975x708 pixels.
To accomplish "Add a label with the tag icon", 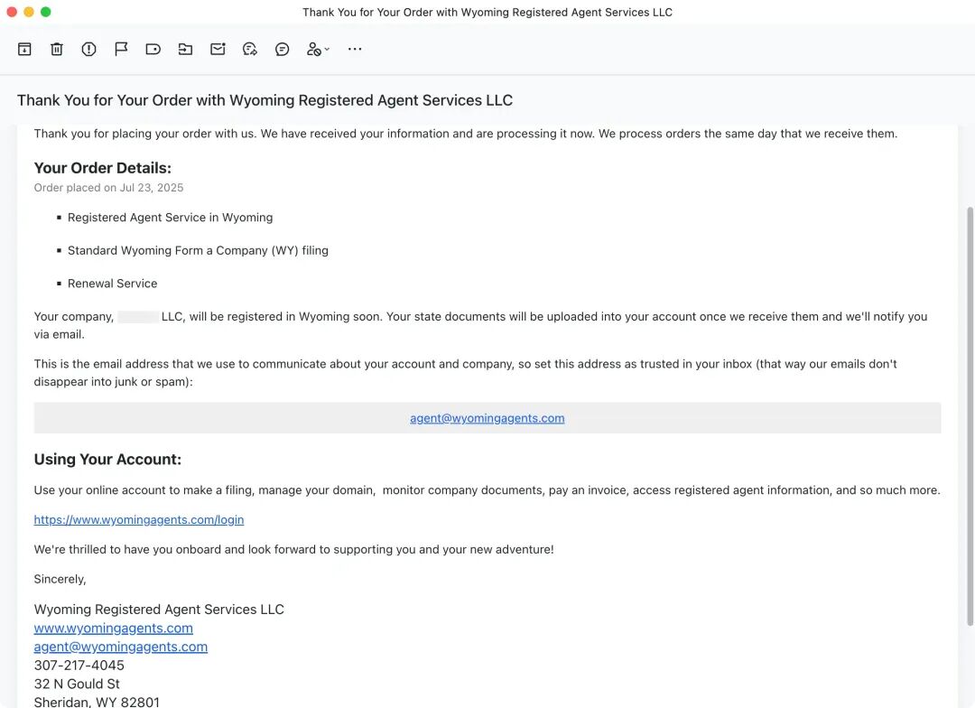I will click(153, 50).
